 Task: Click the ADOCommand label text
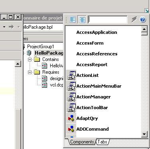point(93,129)
